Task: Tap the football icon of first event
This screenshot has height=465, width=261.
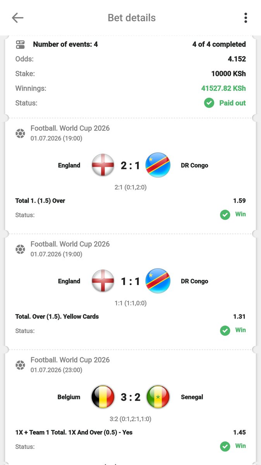Action: click(20, 133)
